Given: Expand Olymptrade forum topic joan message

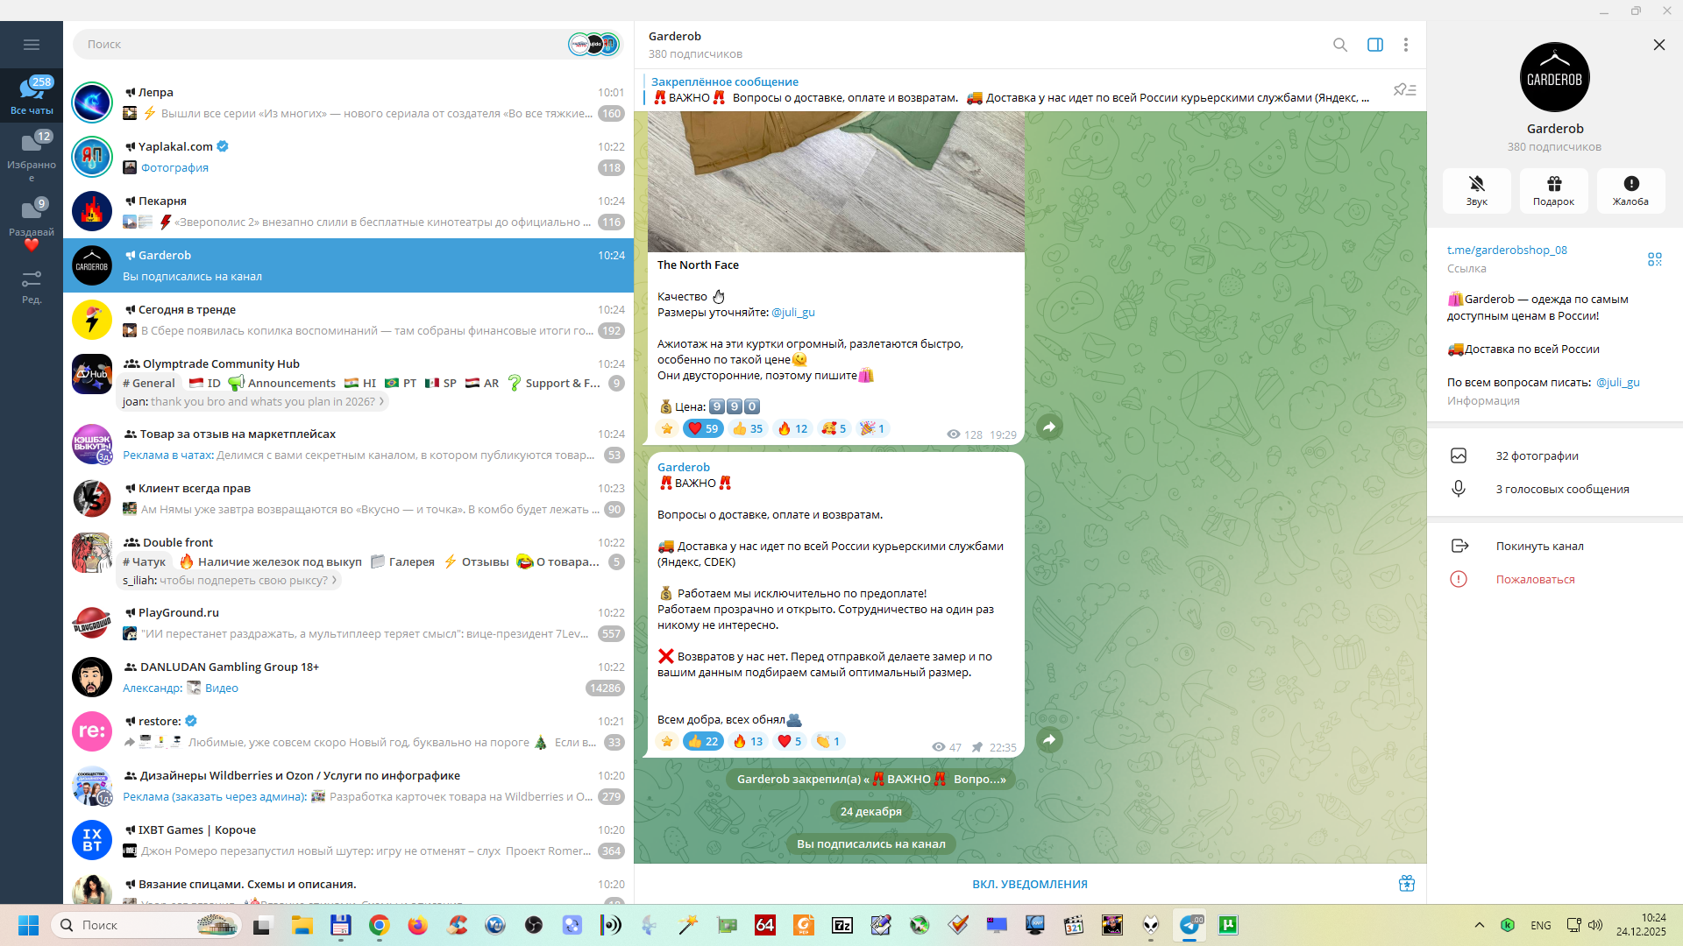Looking at the screenshot, I should 254,402.
